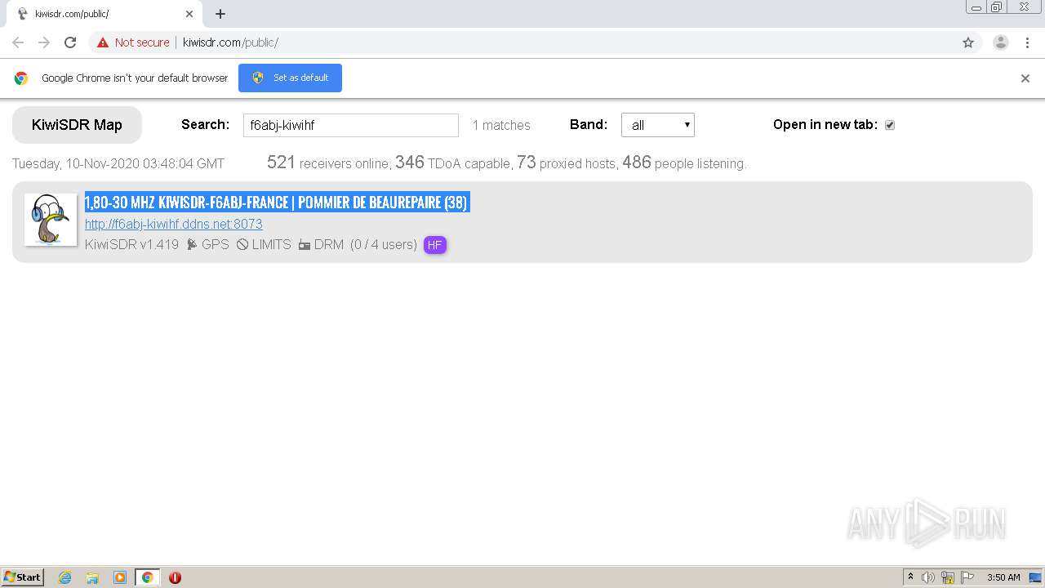Viewport: 1045px width, 588px height.
Task: Click the 'KiwiSDR v1.419' version text
Action: tap(131, 244)
